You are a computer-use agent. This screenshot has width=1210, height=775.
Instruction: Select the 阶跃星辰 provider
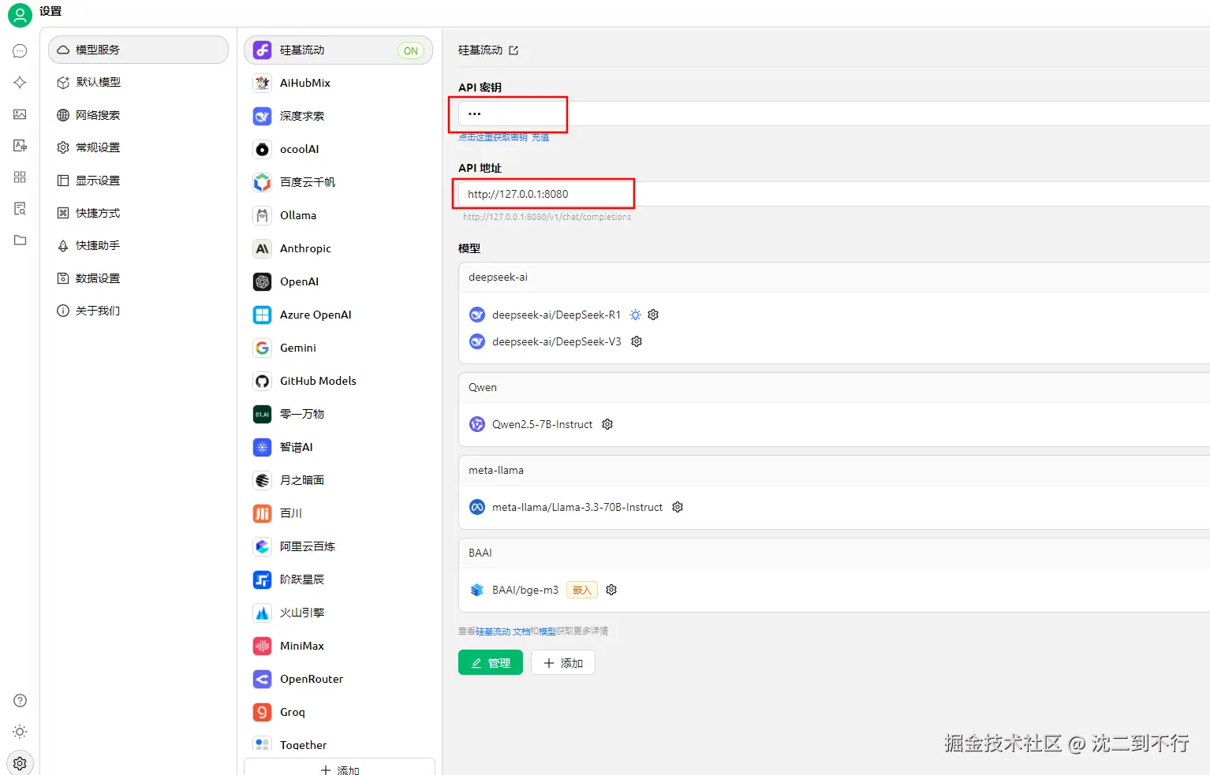tap(338, 579)
